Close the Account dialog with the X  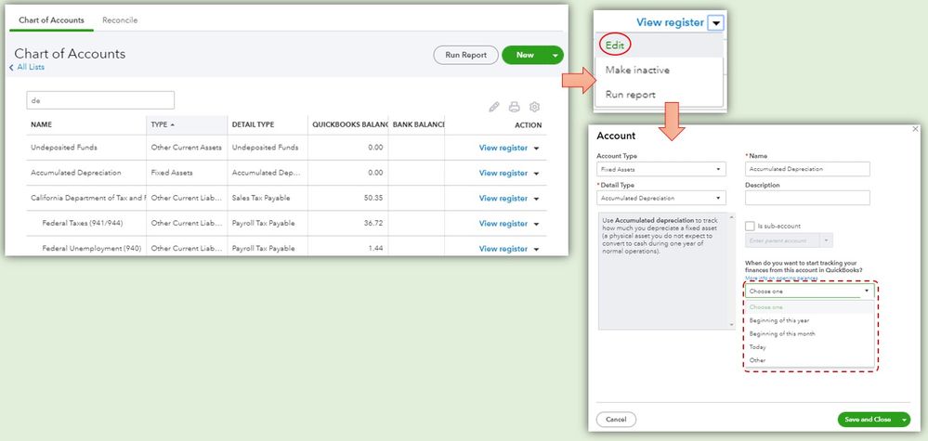(x=916, y=129)
